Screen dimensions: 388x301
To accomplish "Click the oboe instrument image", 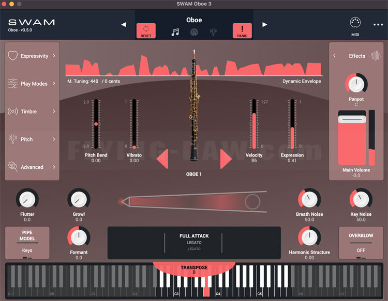I will coord(194,105).
